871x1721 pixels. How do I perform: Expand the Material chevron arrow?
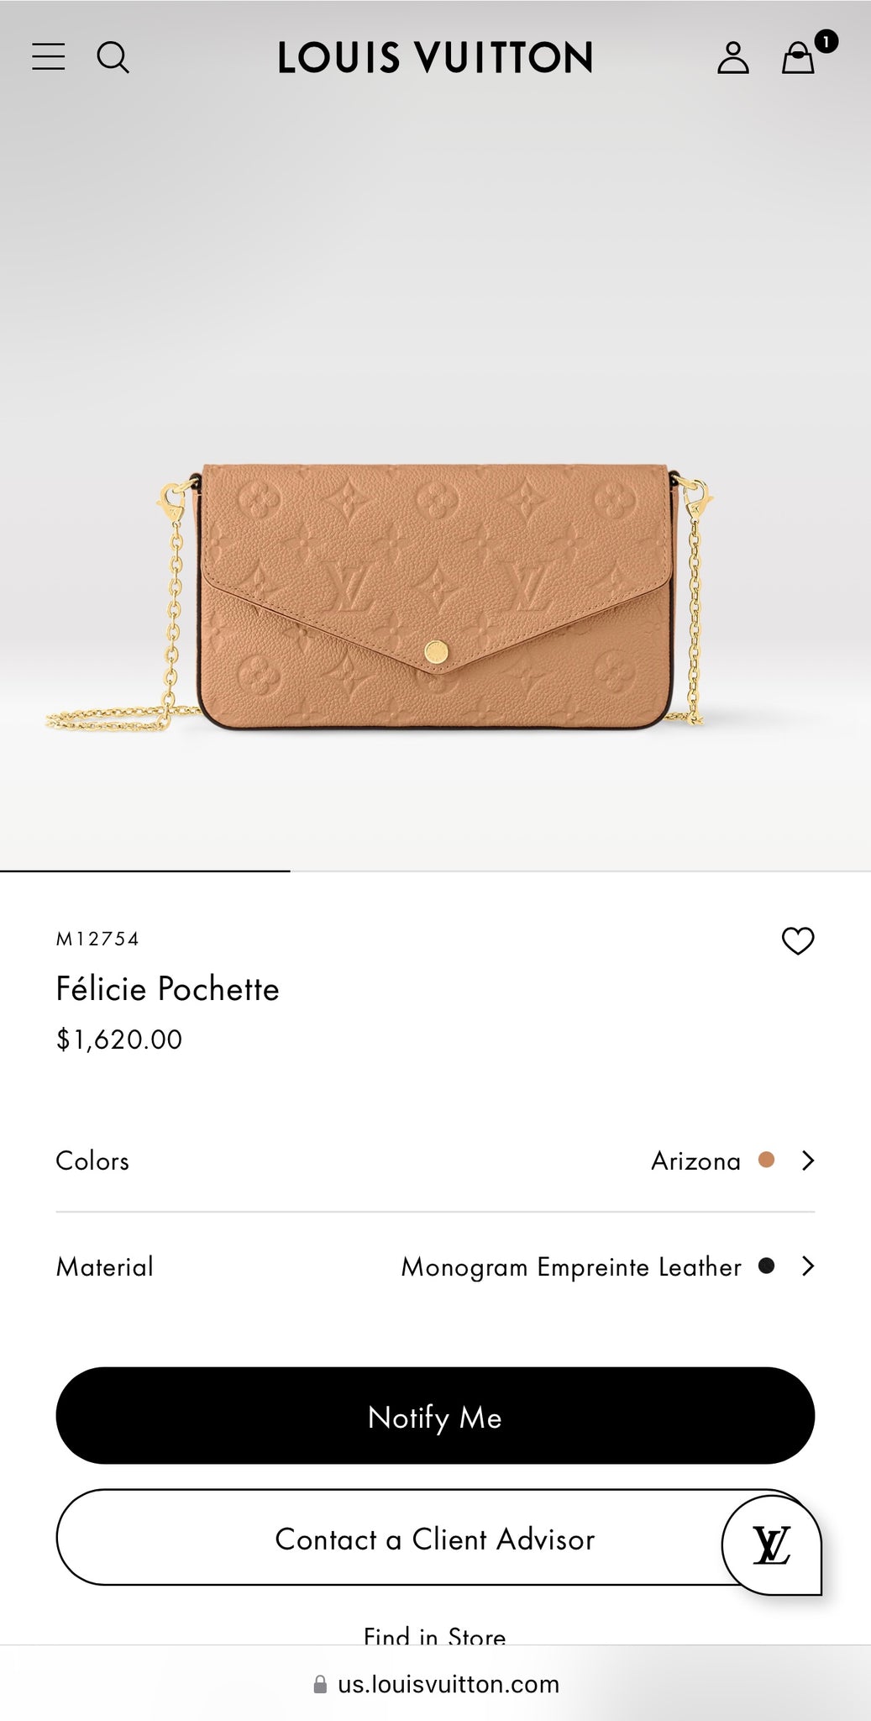[x=808, y=1266]
